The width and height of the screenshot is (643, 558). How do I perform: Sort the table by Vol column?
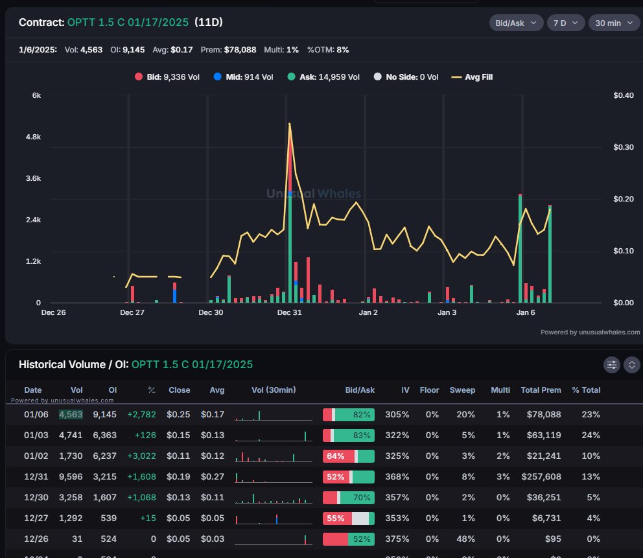[76, 389]
